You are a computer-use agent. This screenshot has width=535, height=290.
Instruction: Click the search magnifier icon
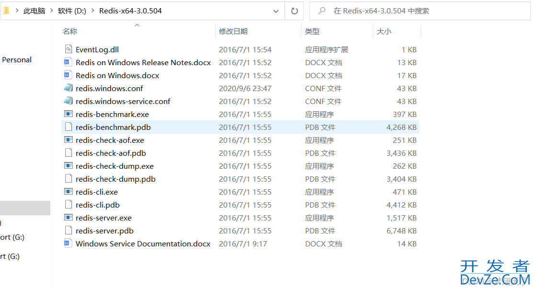pos(321,11)
